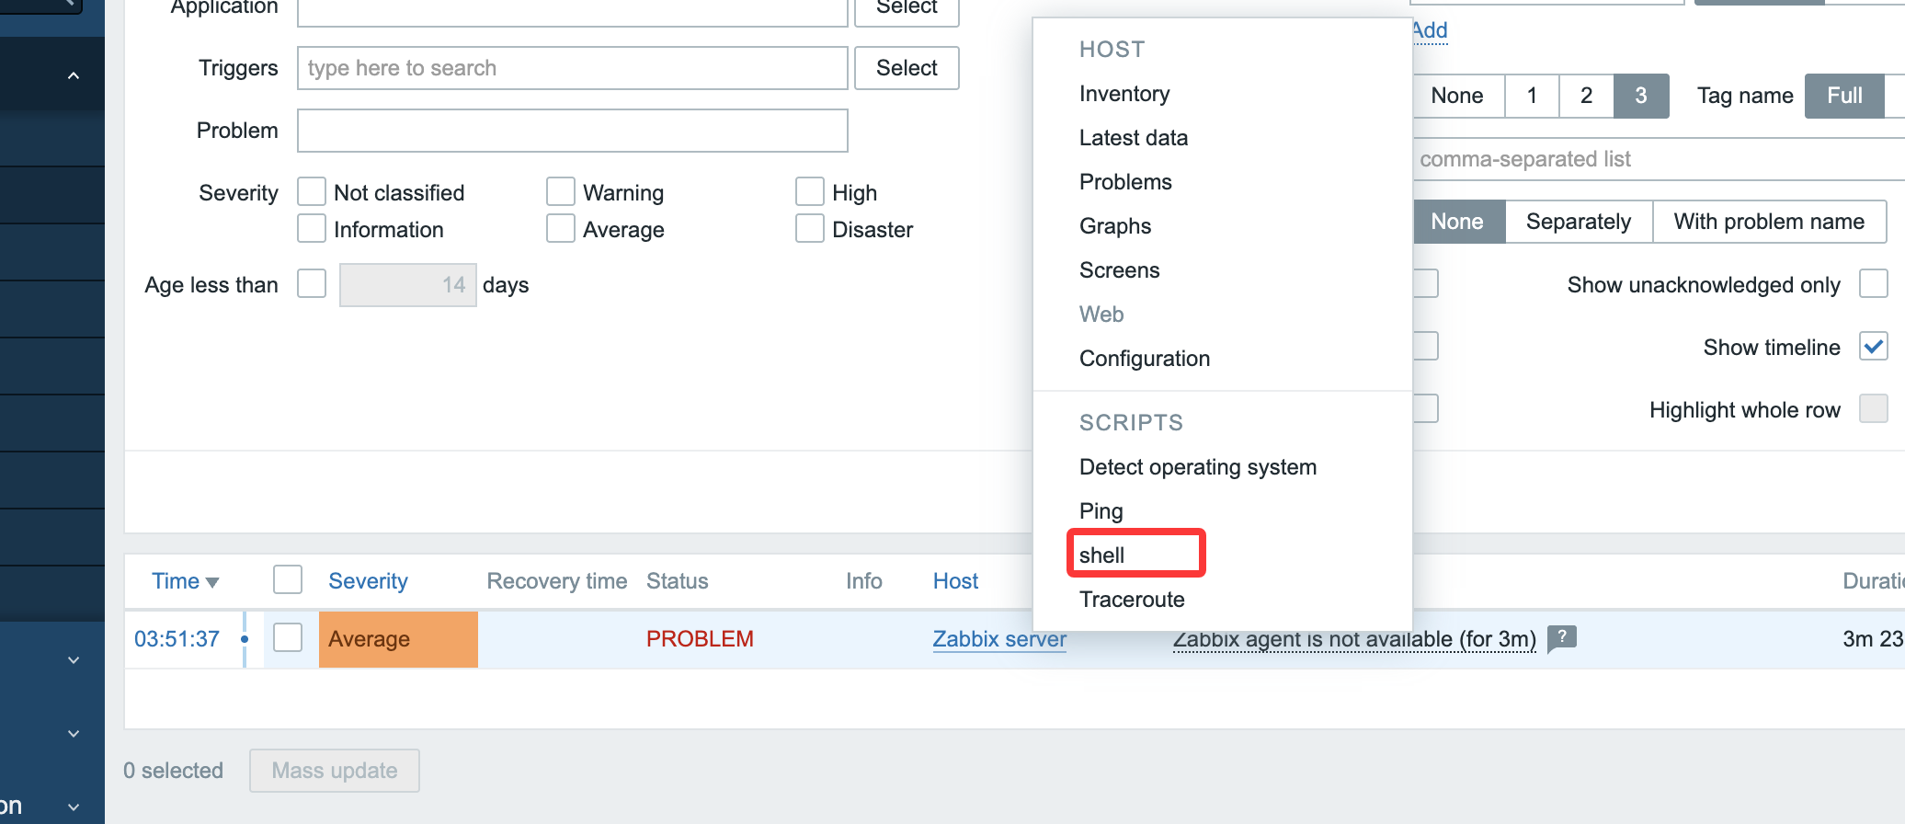The height and width of the screenshot is (824, 1905).
Task: Click the Time column sort arrow
Action: (212, 582)
